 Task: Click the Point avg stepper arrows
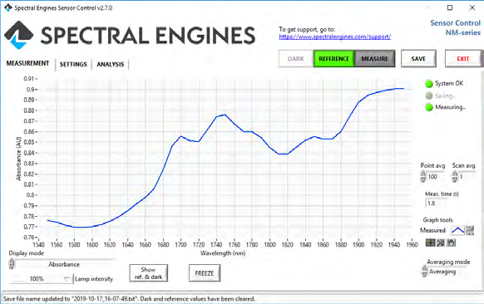(x=423, y=177)
